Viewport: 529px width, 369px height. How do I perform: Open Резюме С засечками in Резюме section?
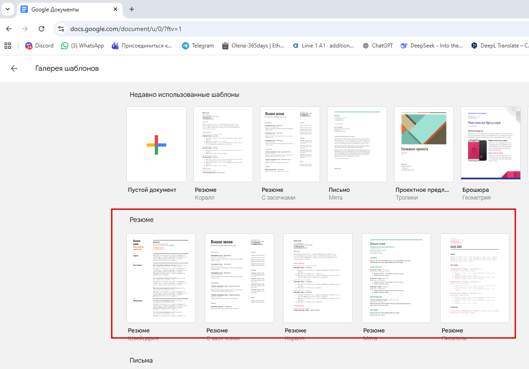point(239,278)
